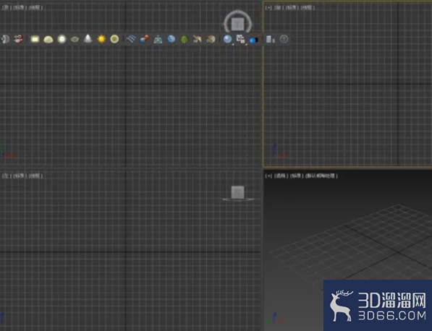
Task: Click the red physical camera icon
Action: [19, 39]
